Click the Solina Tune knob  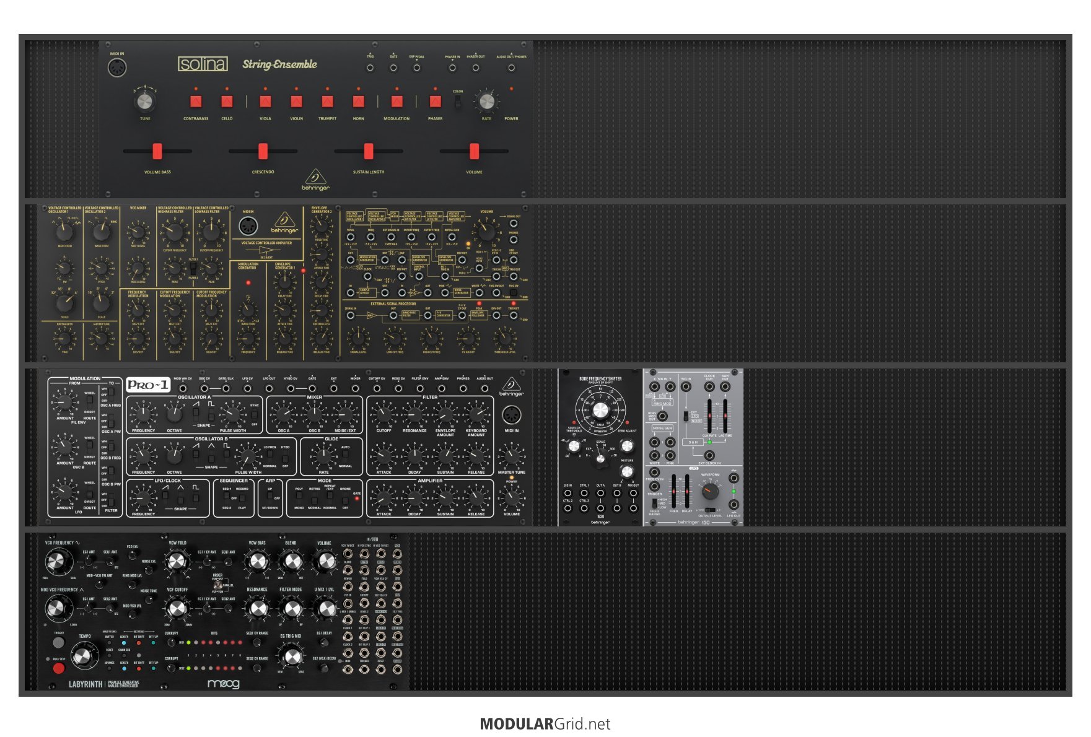(x=144, y=101)
